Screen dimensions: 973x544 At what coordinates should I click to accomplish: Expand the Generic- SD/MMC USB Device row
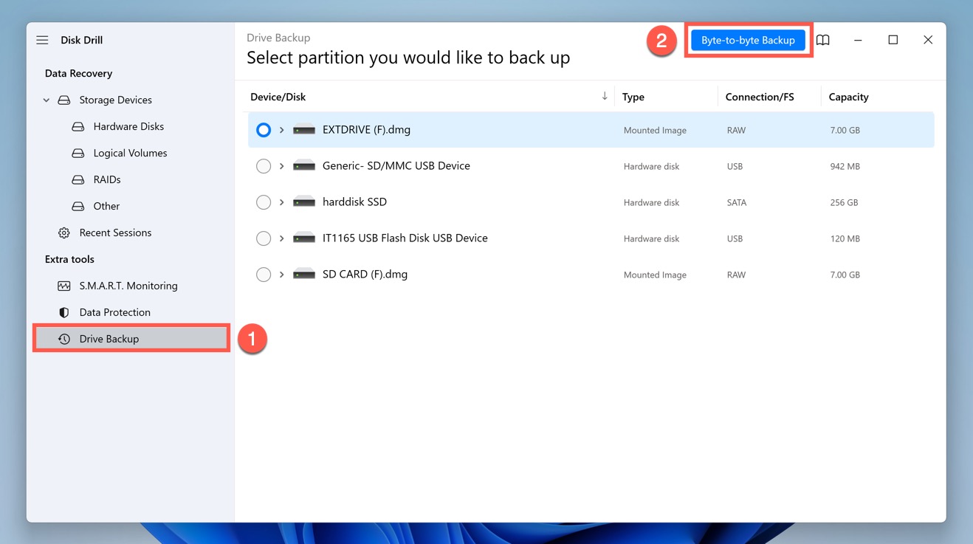pyautogui.click(x=281, y=166)
